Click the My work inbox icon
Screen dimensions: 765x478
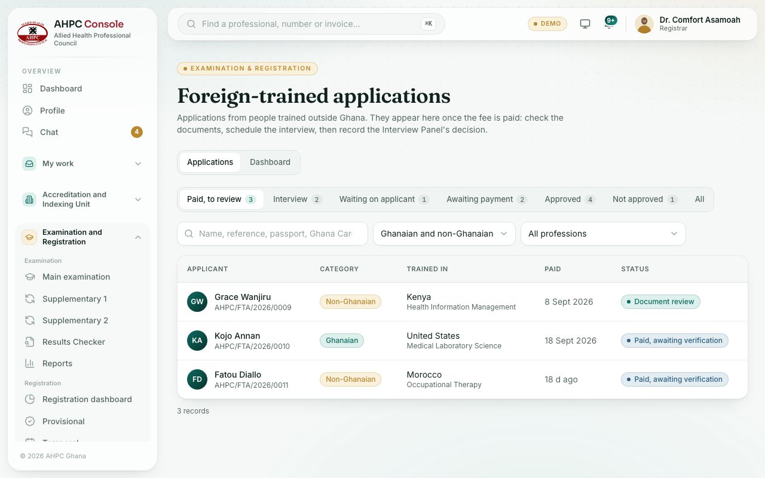(29, 164)
